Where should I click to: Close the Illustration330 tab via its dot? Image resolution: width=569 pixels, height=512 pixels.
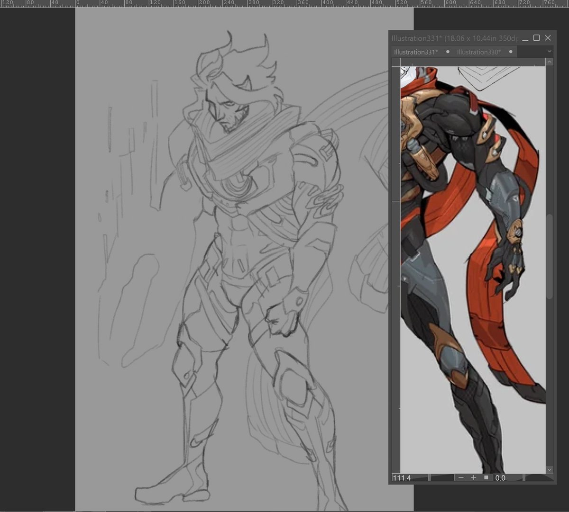click(511, 52)
